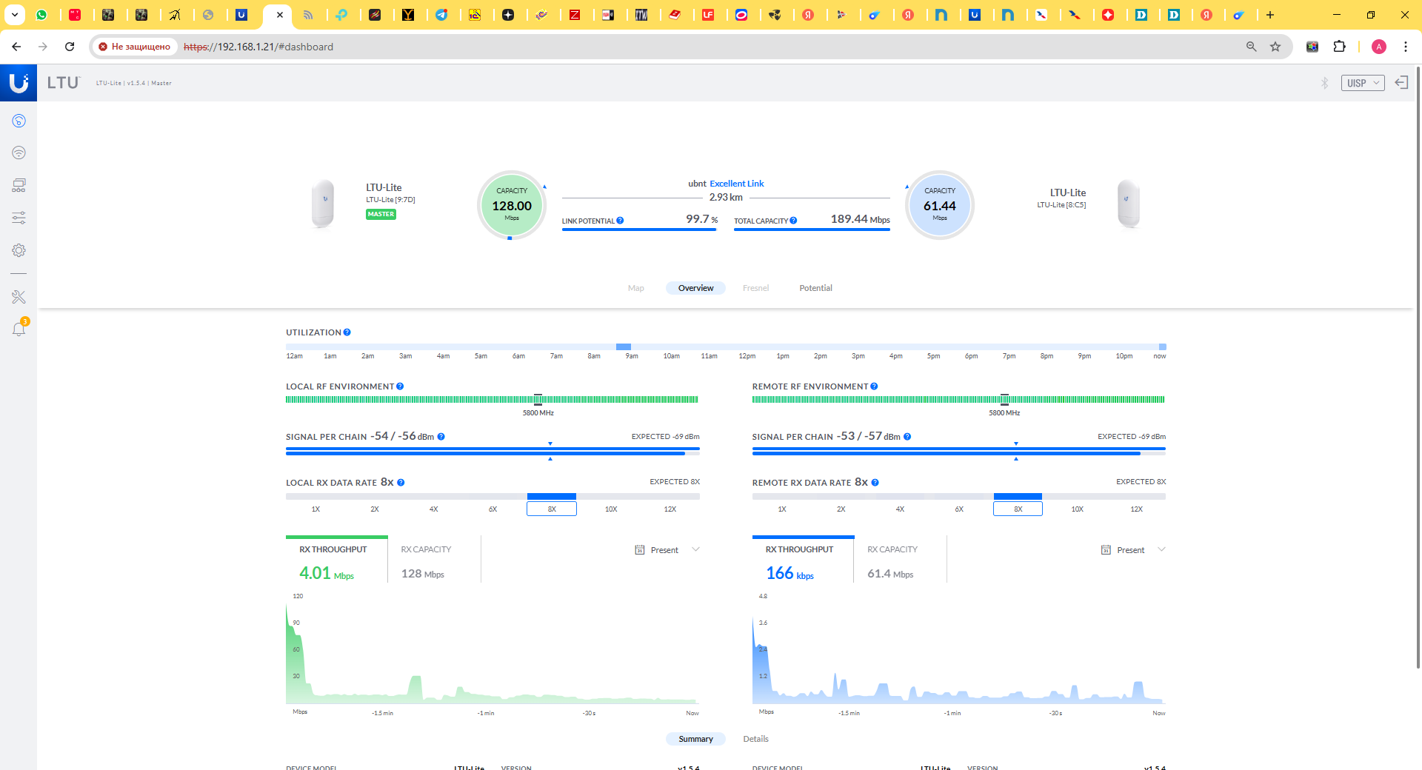Open a new browser tab
Viewport: 1422px width, 770px height.
tap(1270, 15)
